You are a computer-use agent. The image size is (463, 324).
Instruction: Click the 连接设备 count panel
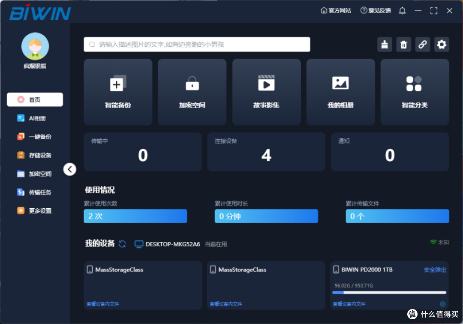point(266,152)
